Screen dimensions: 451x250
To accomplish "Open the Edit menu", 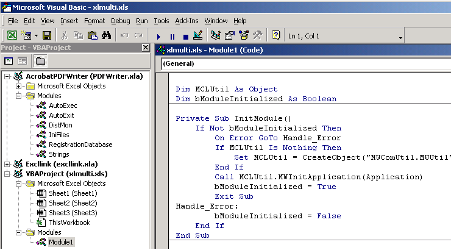I will 29,21.
